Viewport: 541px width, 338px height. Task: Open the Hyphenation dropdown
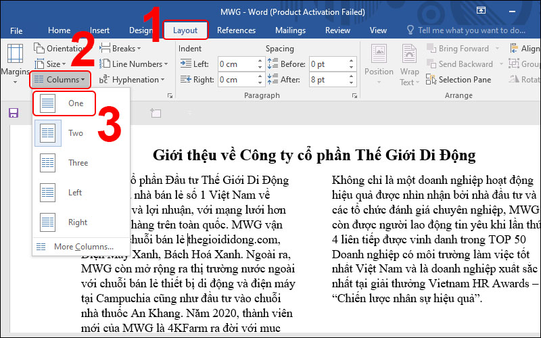coord(132,80)
